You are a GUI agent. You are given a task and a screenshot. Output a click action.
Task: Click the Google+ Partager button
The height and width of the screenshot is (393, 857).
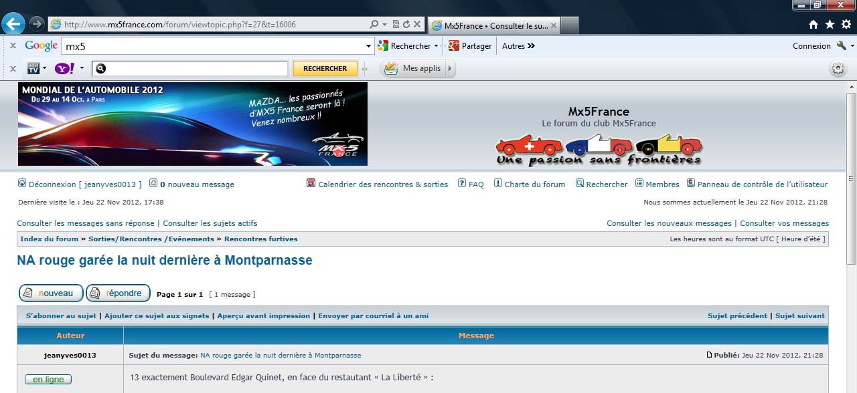tap(470, 46)
